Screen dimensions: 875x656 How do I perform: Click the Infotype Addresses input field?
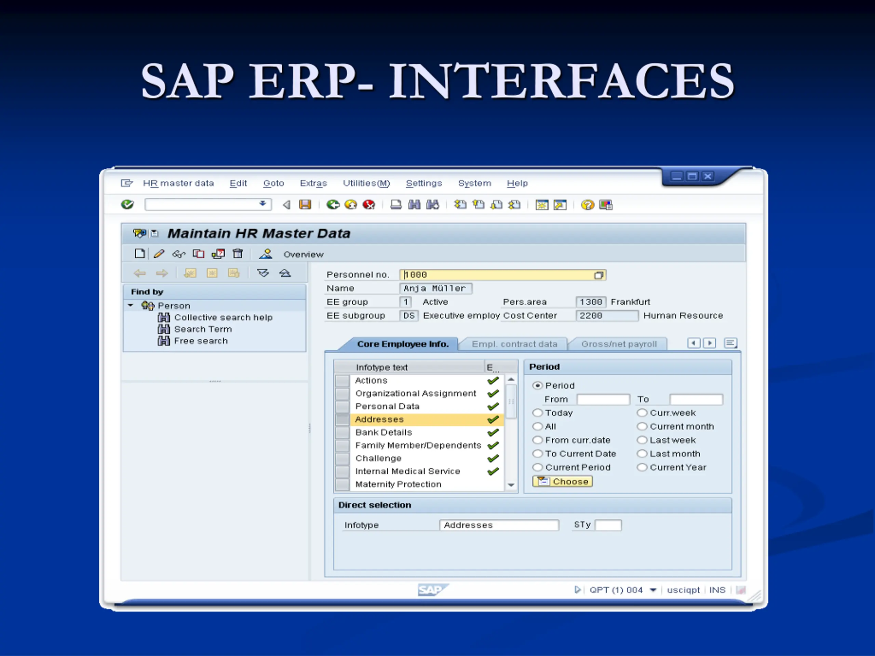(499, 525)
